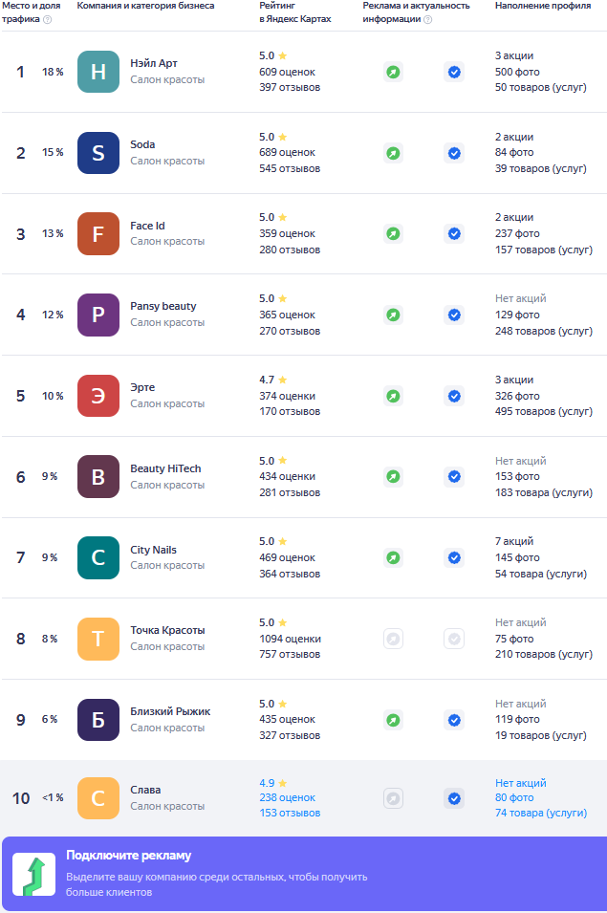Screen dimensions: 607x913
Task: Click the "Подключите рекламу" banner heading
Action: coord(128,855)
